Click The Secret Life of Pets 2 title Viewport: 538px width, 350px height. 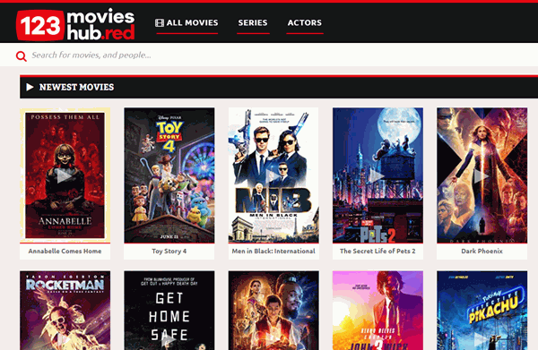coord(377,251)
